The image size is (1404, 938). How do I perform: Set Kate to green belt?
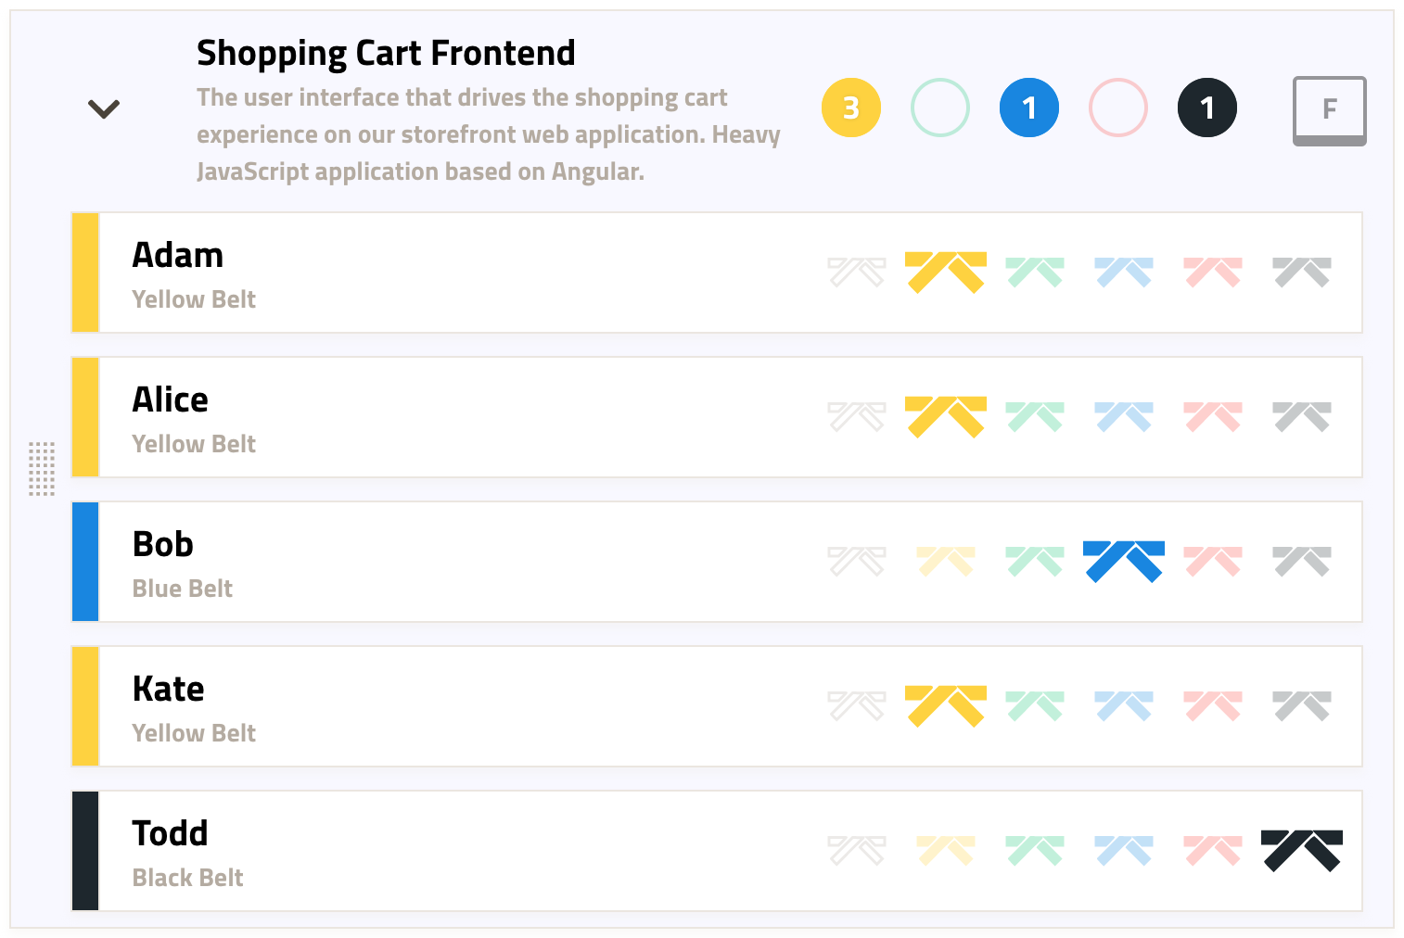tap(1035, 706)
